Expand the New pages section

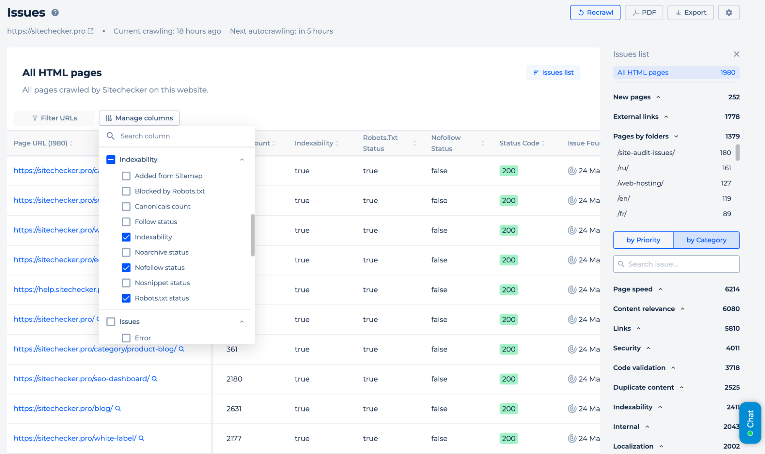point(658,97)
